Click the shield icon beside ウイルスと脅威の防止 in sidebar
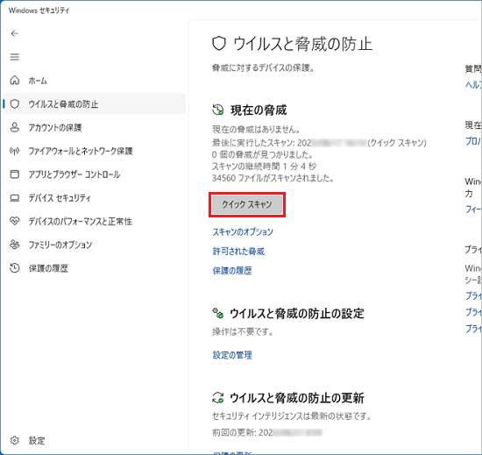 tap(14, 104)
